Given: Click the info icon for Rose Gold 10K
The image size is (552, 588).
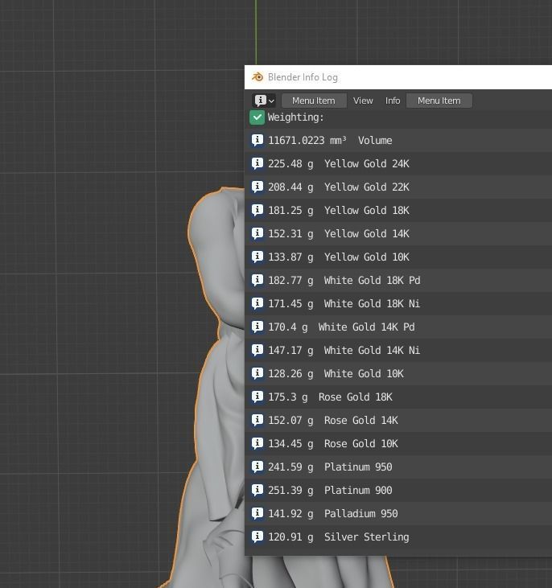Looking at the screenshot, I should point(257,443).
